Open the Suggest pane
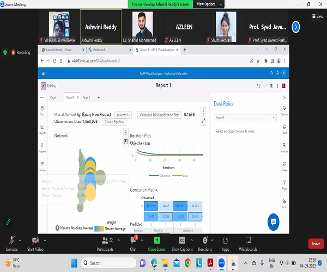 click(x=42, y=148)
